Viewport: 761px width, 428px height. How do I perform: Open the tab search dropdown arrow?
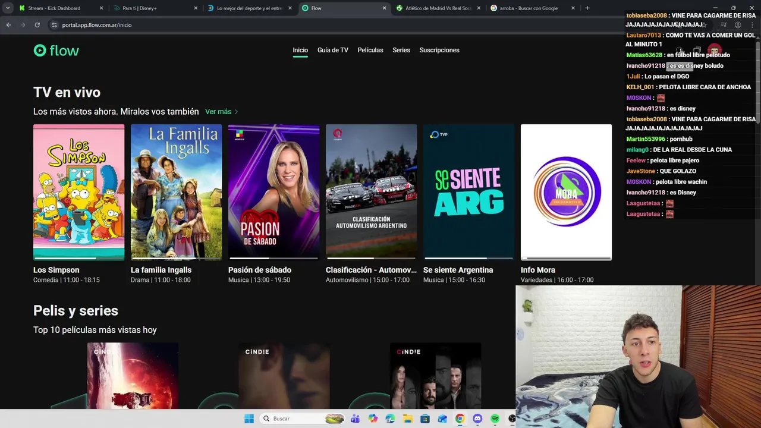(8, 8)
